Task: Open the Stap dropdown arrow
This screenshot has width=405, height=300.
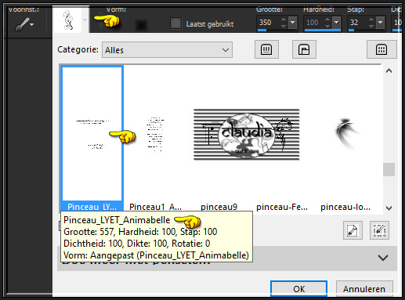Action: 380,23
